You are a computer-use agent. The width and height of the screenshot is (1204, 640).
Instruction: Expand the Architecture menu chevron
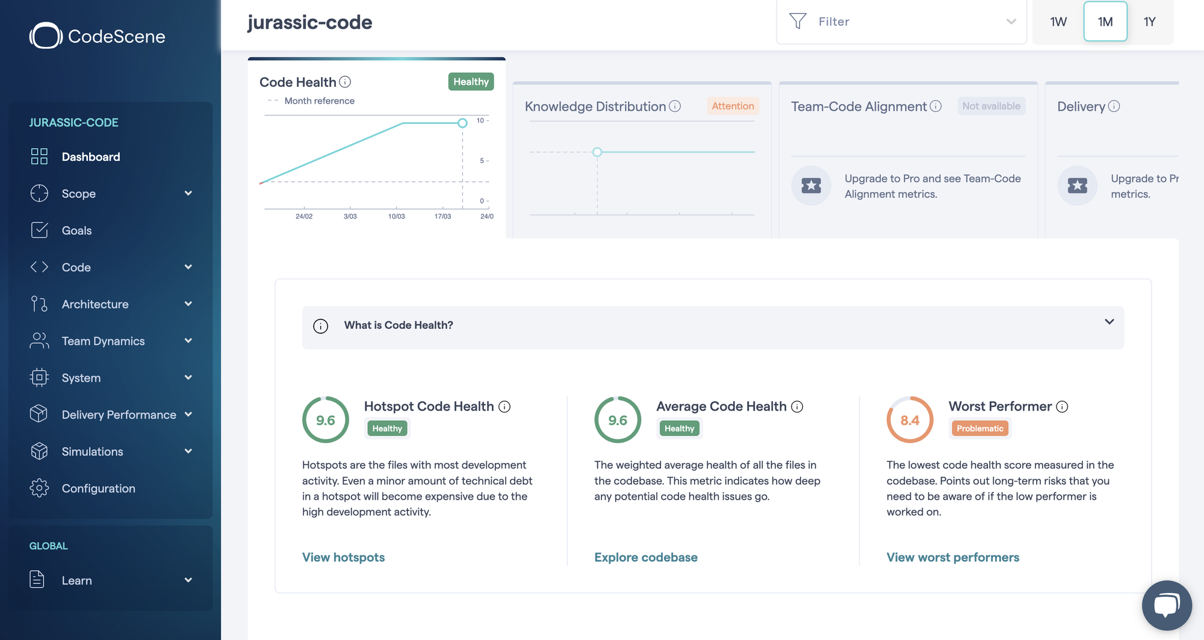188,304
